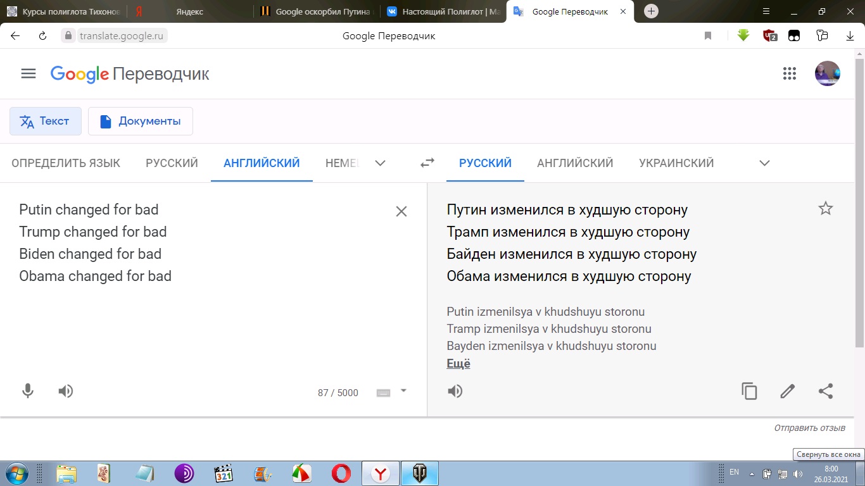Switch to Документы mode
865x486 pixels.
point(141,121)
